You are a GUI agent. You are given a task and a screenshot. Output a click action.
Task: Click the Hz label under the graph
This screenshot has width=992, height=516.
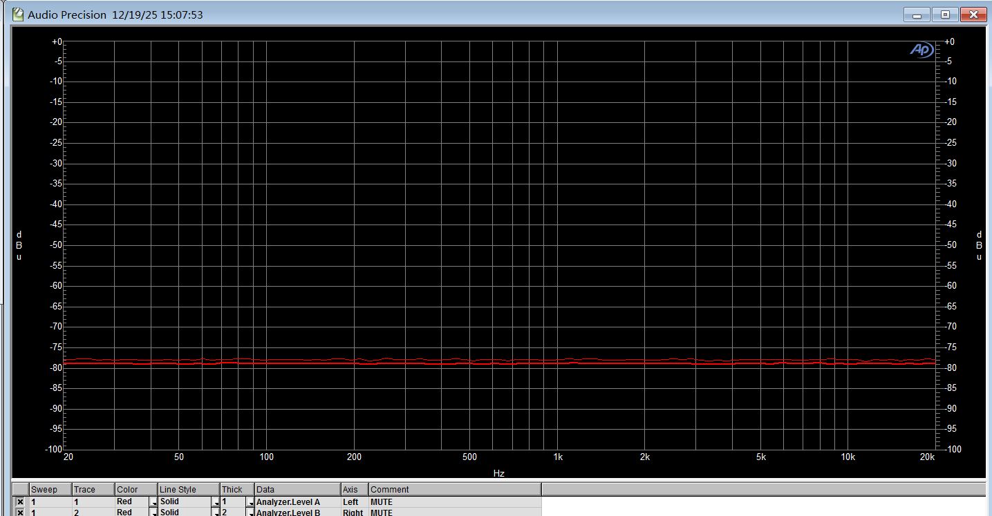pyautogui.click(x=499, y=473)
